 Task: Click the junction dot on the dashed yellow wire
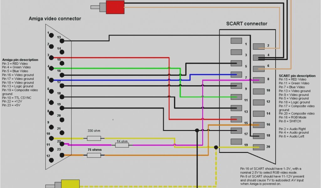(x=216, y=147)
